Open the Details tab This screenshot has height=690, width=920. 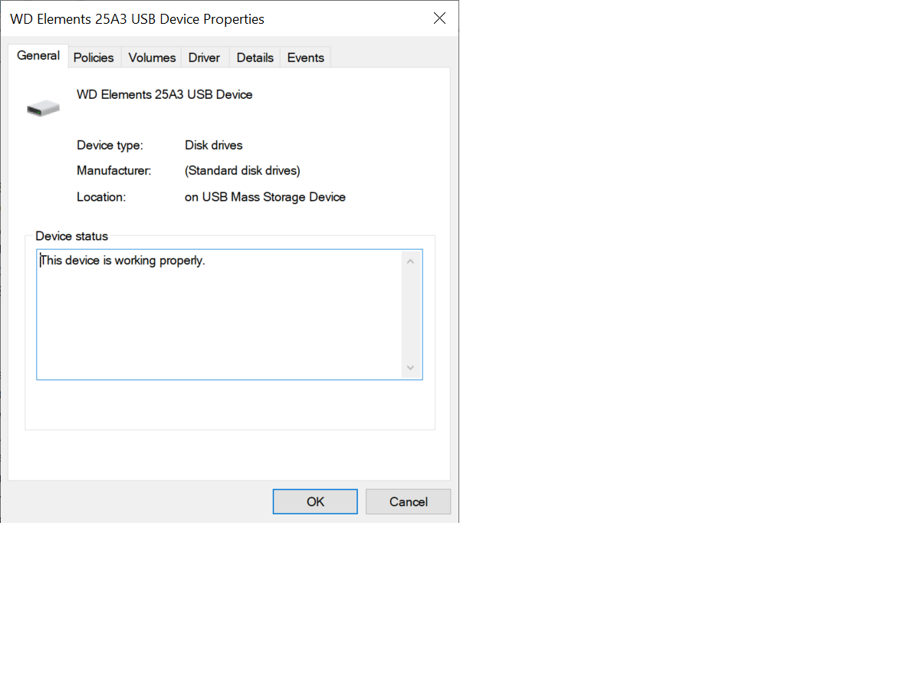point(255,58)
